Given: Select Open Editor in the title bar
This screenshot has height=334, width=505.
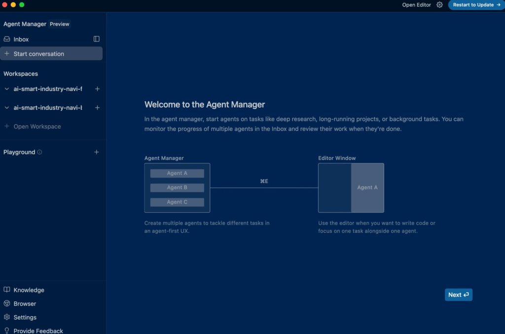Looking at the screenshot, I should coord(416,5).
